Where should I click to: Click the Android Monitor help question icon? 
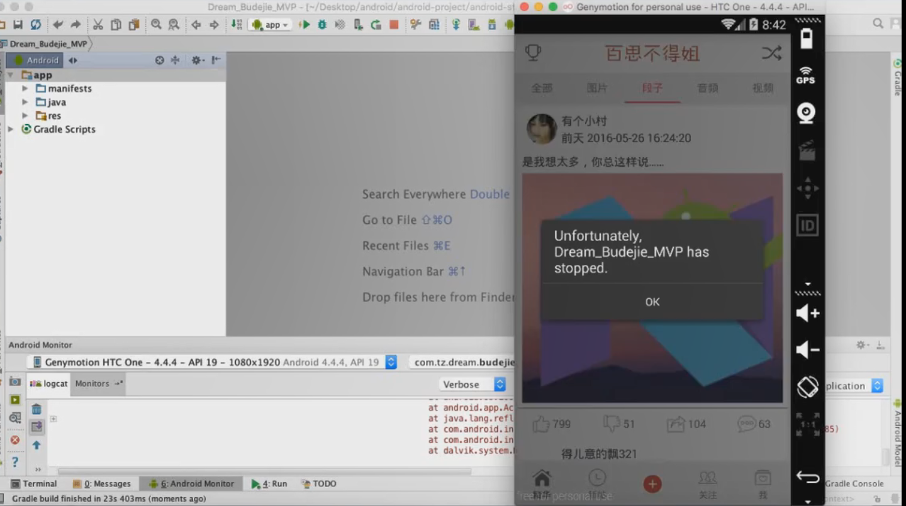point(14,462)
